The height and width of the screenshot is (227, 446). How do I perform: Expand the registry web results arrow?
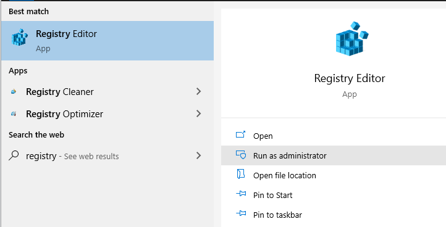198,155
